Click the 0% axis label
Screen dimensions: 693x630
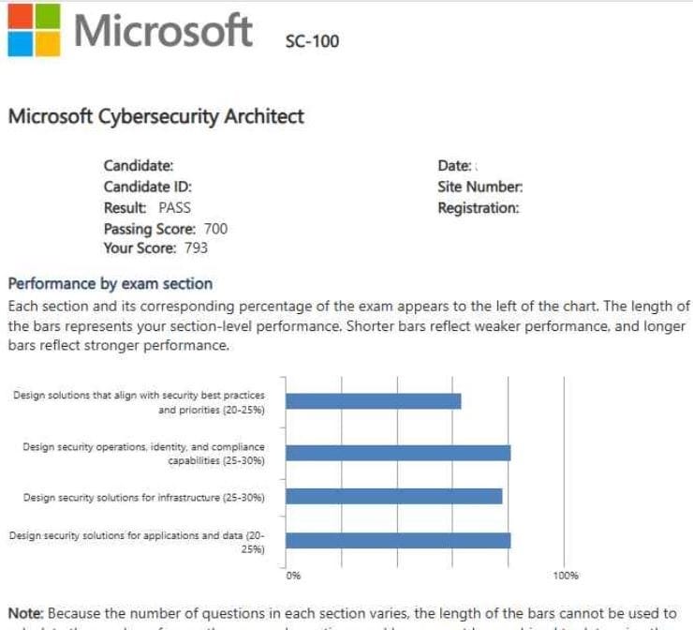coord(293,575)
